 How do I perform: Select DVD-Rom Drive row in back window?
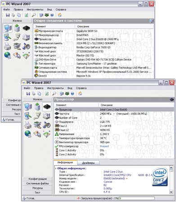coord(94,60)
